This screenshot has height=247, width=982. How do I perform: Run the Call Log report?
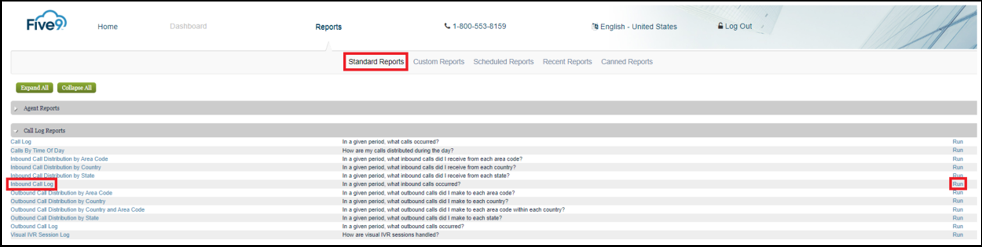[x=957, y=142]
